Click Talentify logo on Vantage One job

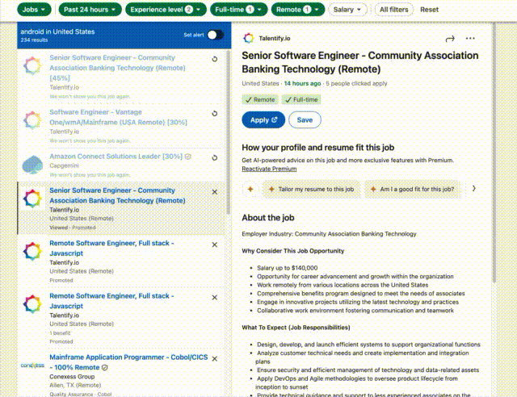(32, 120)
